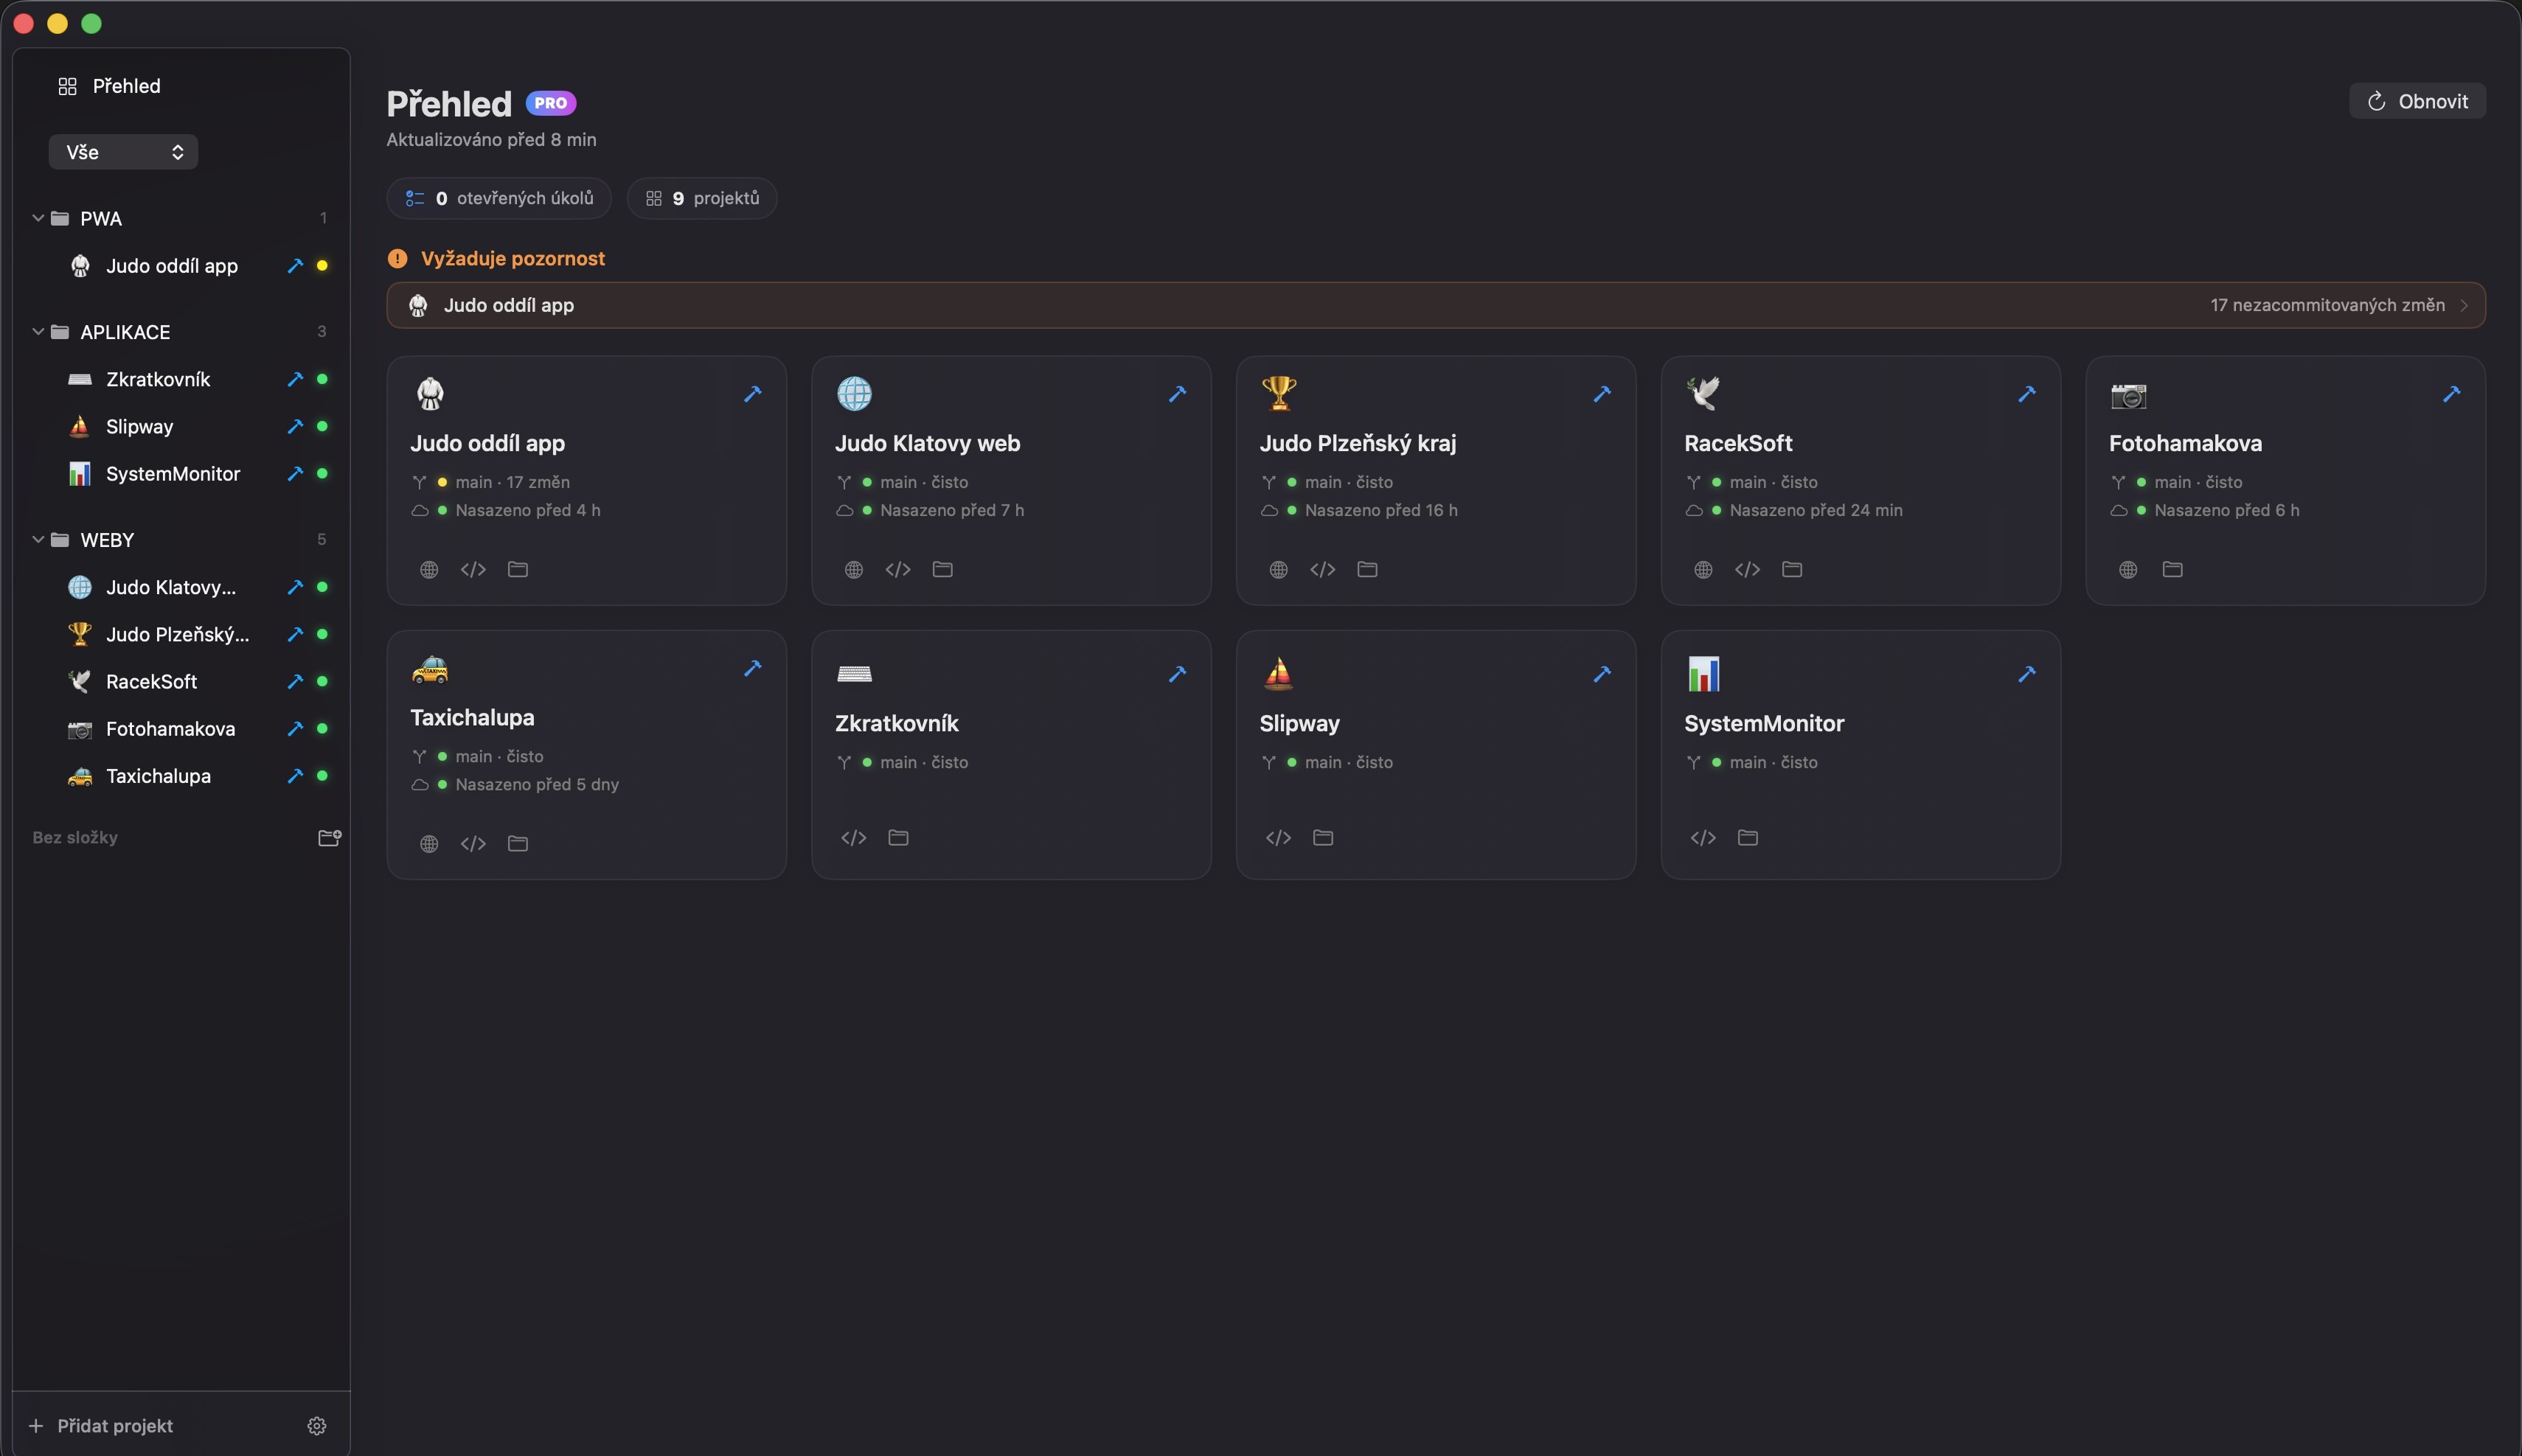2522x1456 pixels.
Task: Collapse the PWA folder
Action: pos(38,218)
